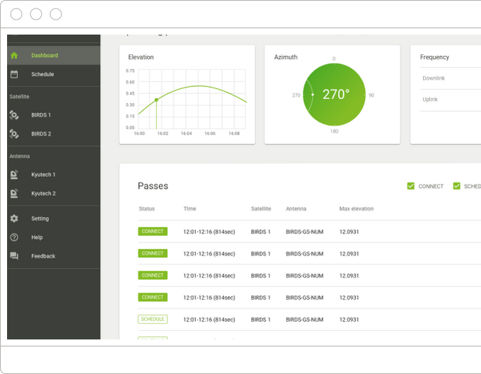Uncheck the CONNECT filter checkbox

point(411,186)
